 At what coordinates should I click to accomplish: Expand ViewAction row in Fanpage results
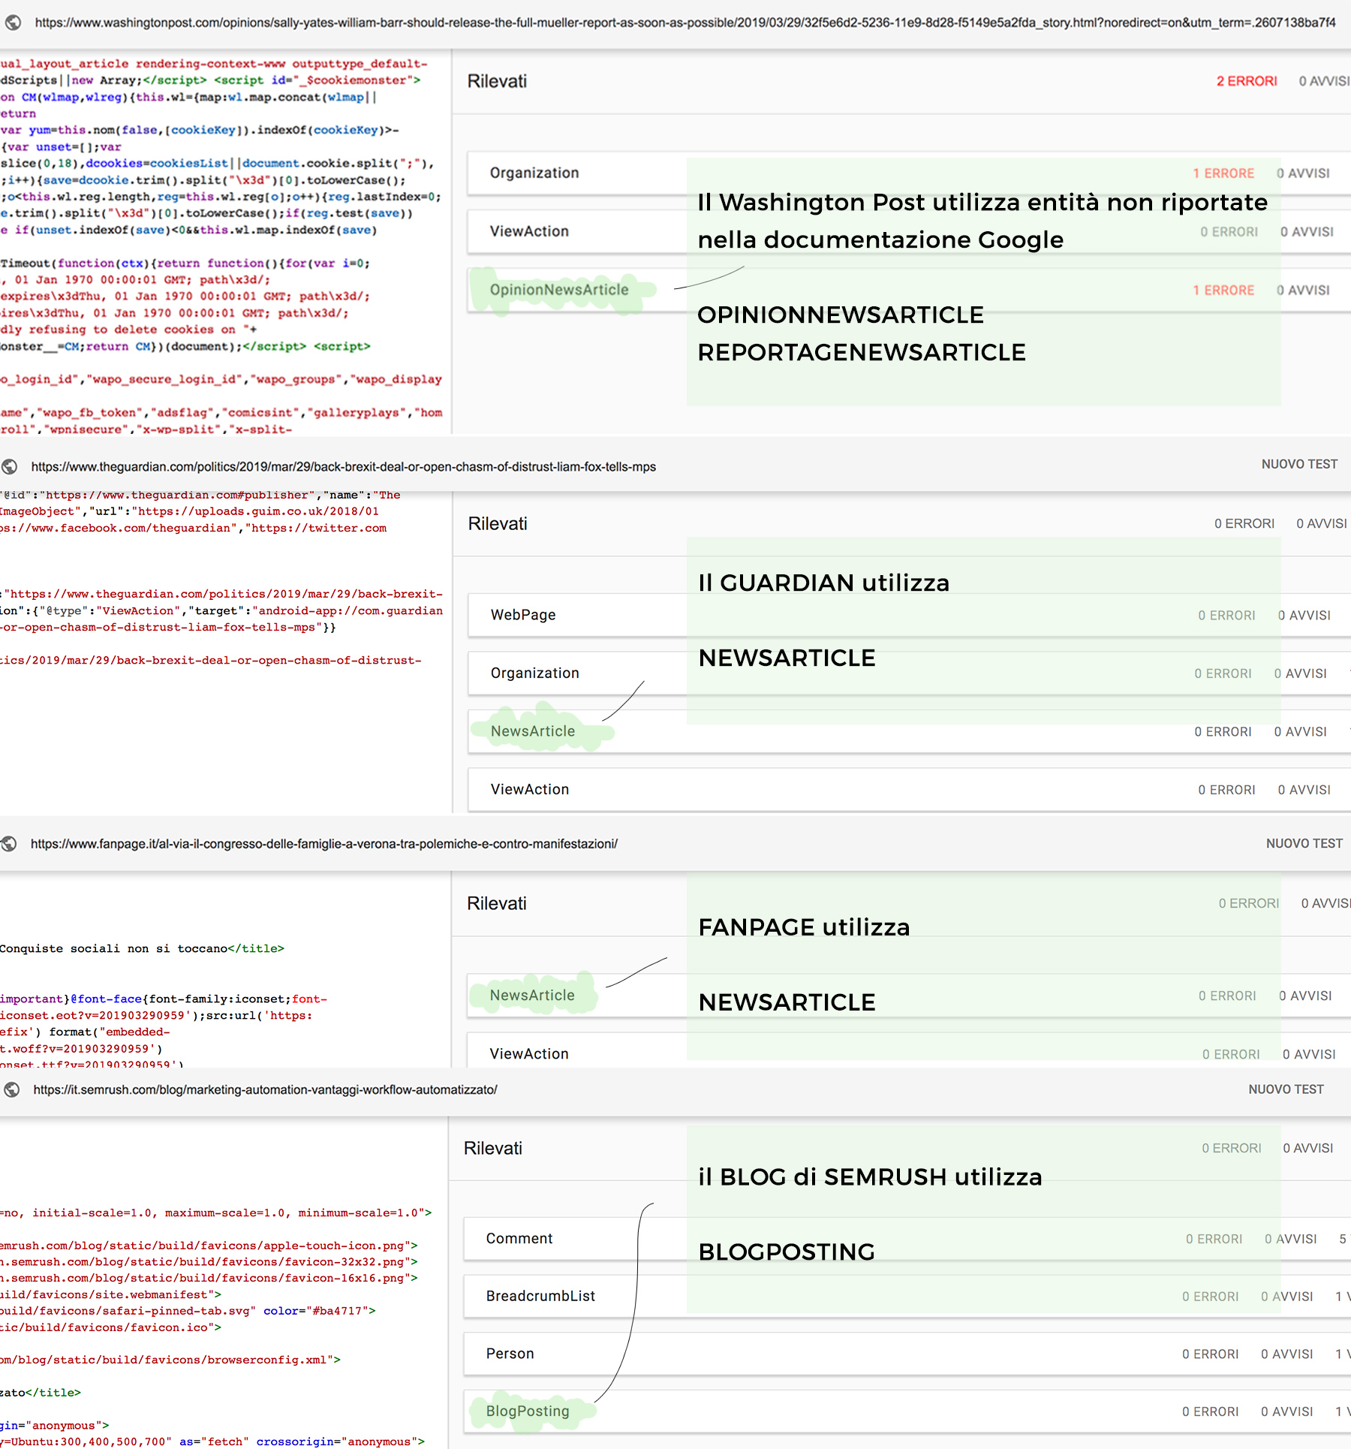click(908, 1050)
